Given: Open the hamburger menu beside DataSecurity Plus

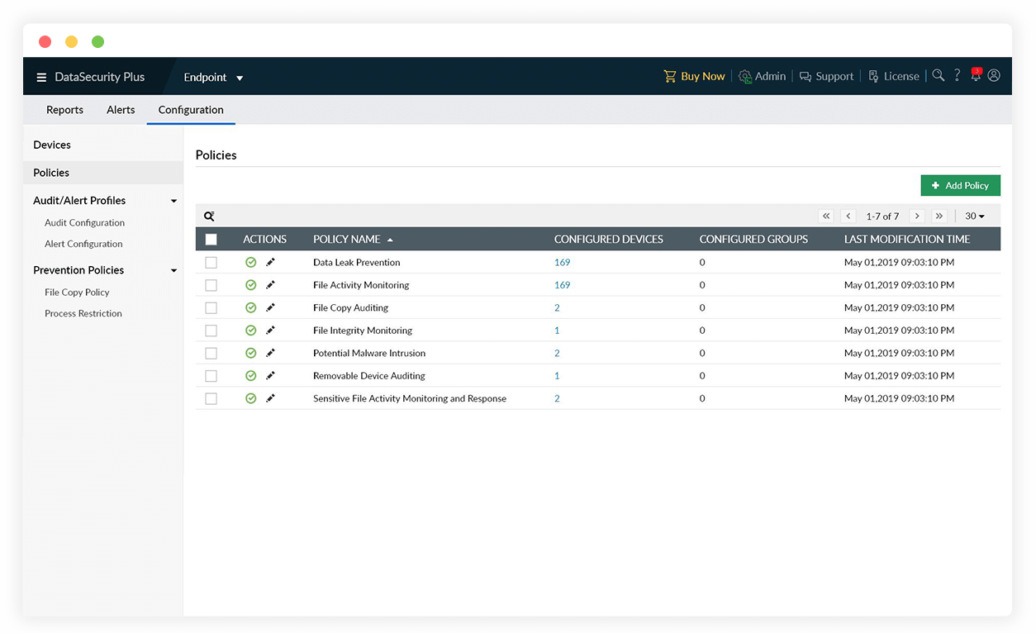Looking at the screenshot, I should point(41,78).
